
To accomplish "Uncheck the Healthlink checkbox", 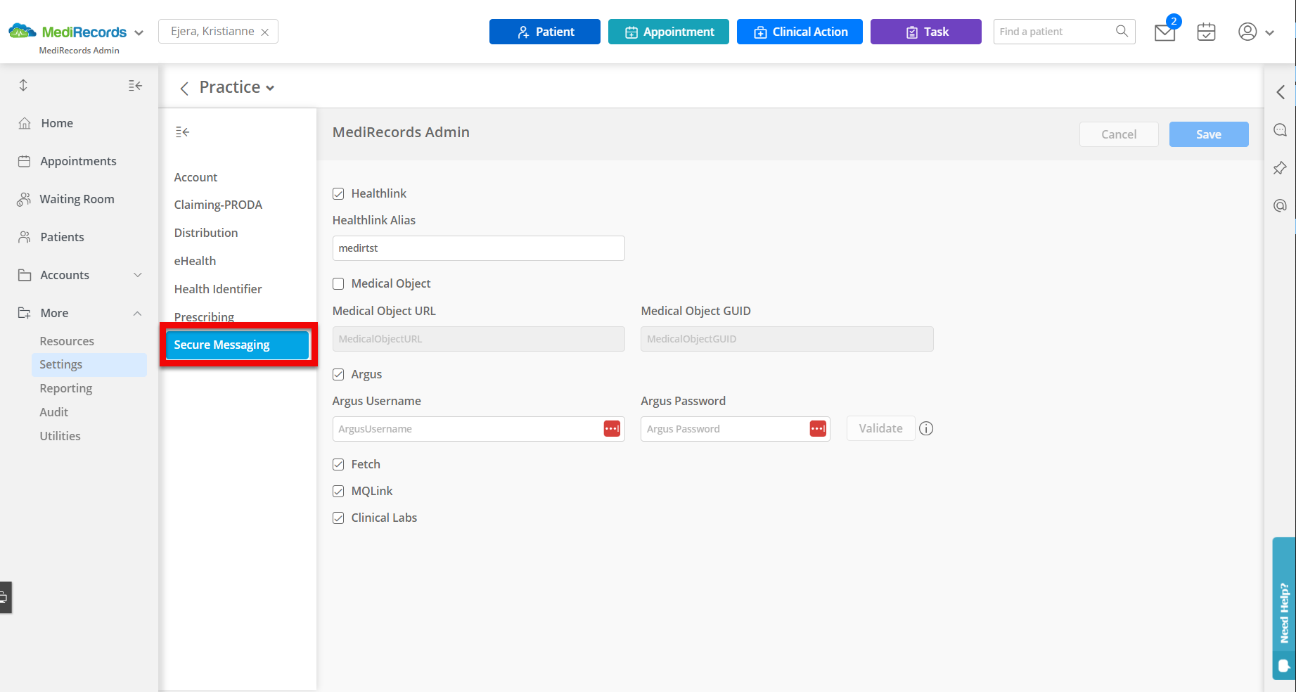I will click(338, 193).
